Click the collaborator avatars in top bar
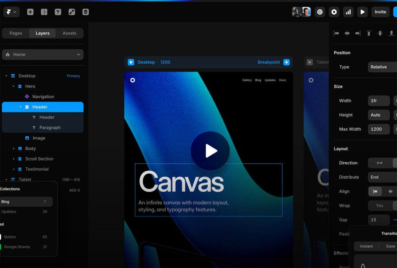This screenshot has width=397, height=268. (x=301, y=12)
